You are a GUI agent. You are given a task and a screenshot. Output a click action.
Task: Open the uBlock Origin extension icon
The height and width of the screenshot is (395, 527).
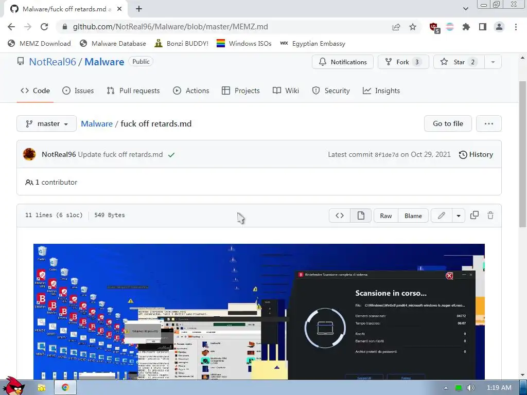tap(434, 28)
